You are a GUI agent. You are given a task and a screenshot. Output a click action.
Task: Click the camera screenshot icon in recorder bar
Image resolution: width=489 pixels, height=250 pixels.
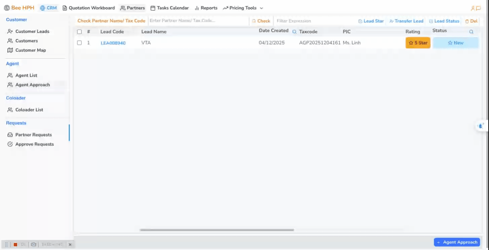pos(33,245)
